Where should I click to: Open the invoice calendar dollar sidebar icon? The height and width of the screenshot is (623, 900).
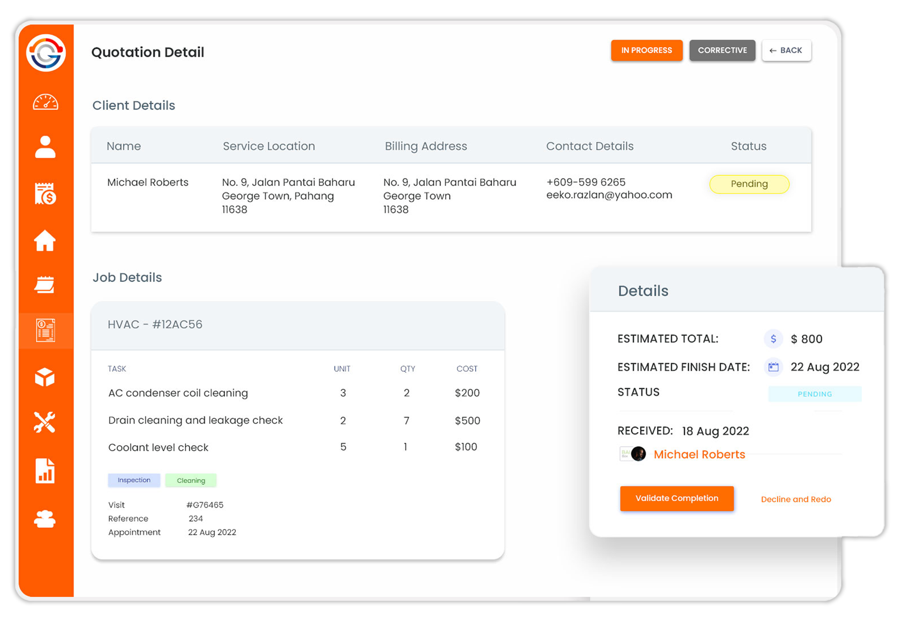coord(45,193)
